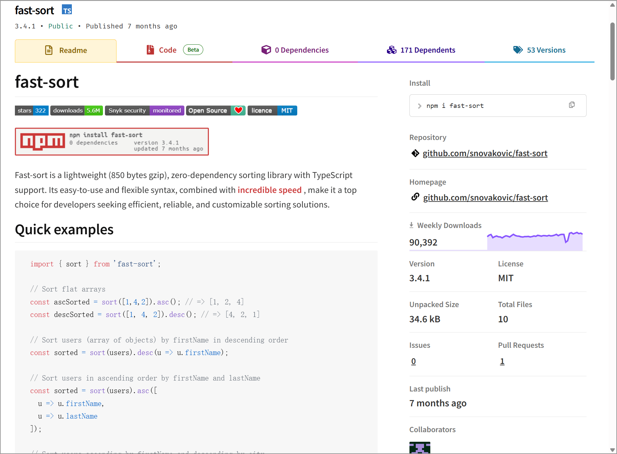This screenshot has width=617, height=454.
Task: Click the Snyk security monitored badge
Action: [x=145, y=111]
